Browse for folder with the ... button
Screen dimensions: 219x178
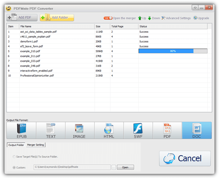(114, 167)
